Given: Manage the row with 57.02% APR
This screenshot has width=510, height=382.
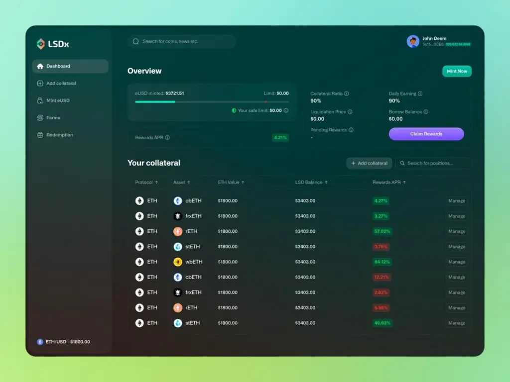Looking at the screenshot, I should click(x=457, y=231).
